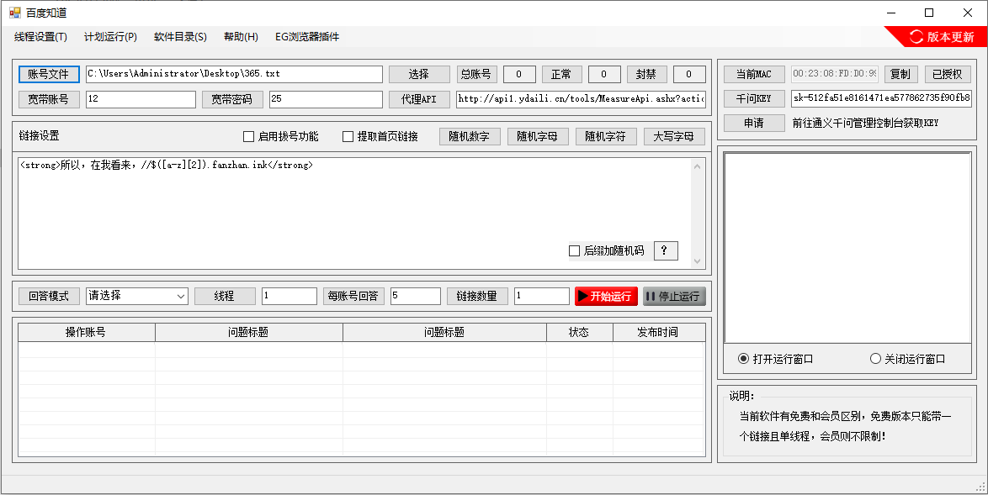Open the 计划运行(P) menu
The height and width of the screenshot is (495, 988).
pyautogui.click(x=110, y=37)
